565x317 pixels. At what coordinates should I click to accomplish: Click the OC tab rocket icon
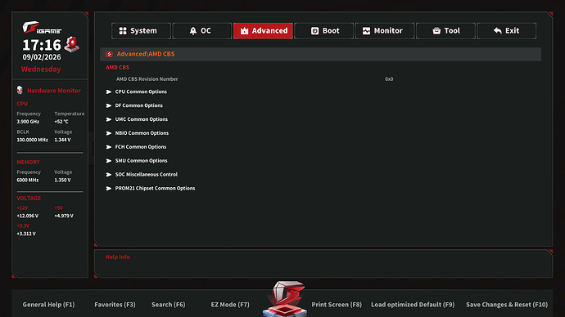coord(193,31)
